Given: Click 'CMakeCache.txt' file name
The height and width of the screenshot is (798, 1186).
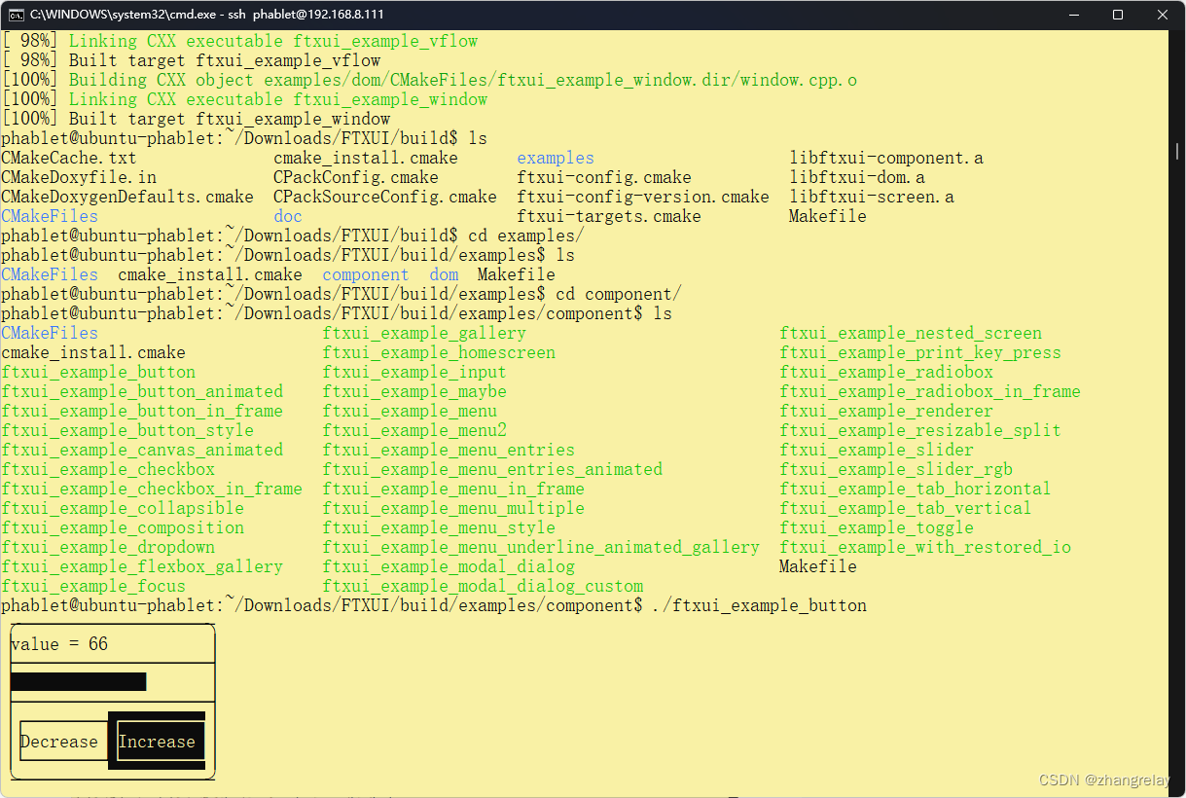Looking at the screenshot, I should tap(69, 158).
